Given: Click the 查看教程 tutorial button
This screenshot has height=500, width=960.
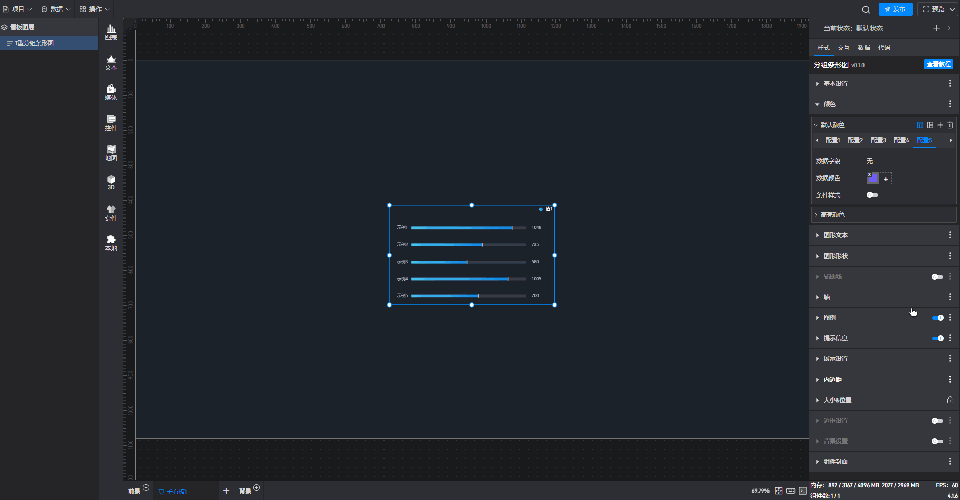Looking at the screenshot, I should click(x=939, y=64).
